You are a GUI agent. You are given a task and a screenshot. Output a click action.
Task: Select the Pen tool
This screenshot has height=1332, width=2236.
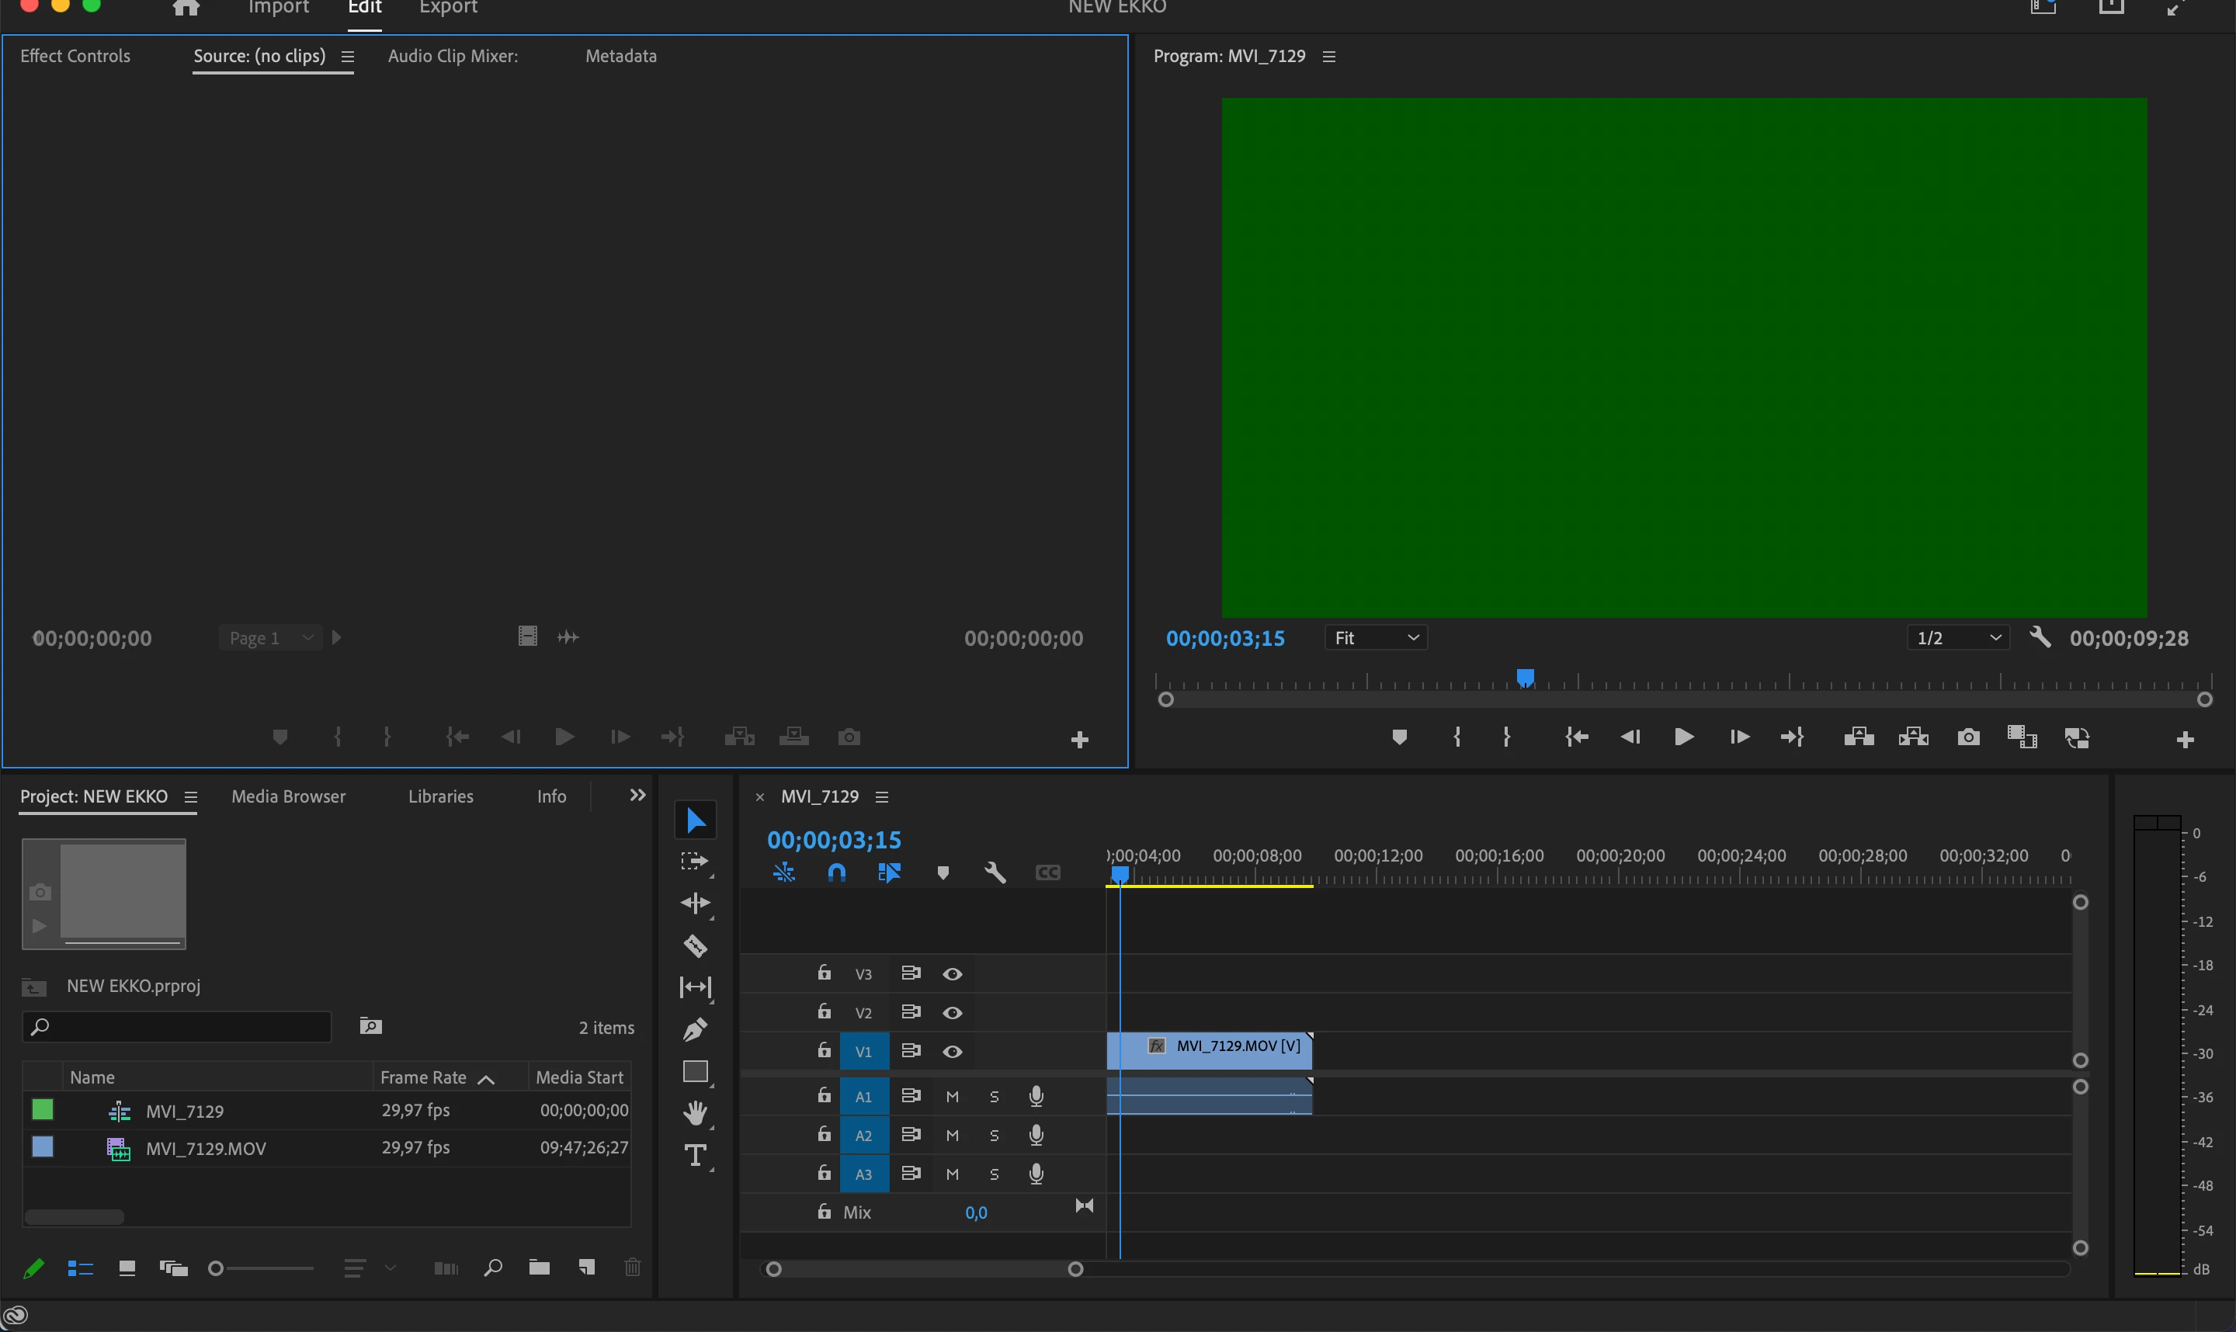696,1028
